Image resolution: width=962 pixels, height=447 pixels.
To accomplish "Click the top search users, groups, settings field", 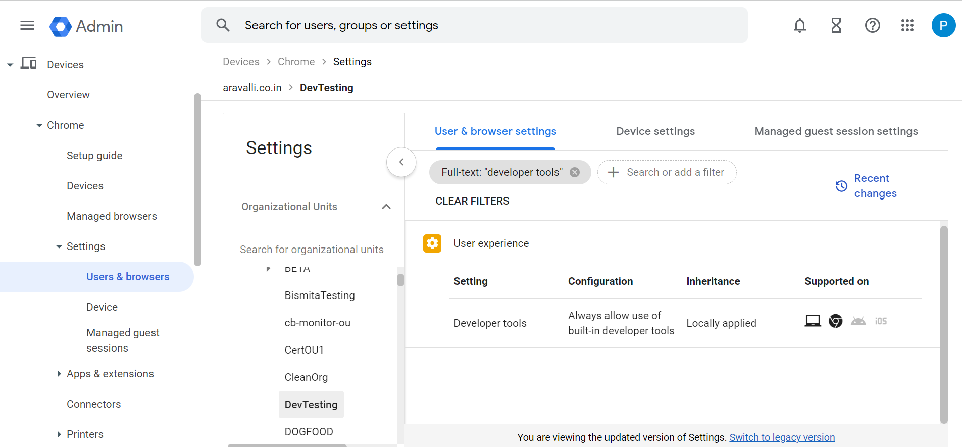I will [474, 25].
